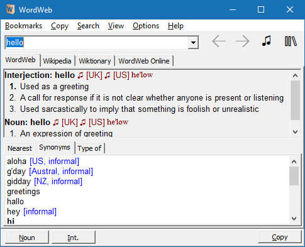The image size is (305, 247).
Task: Open the Help menu
Action: coord(175,26)
